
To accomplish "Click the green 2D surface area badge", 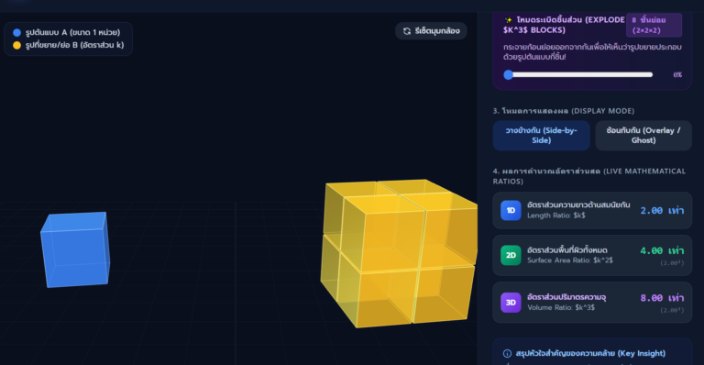I will (511, 255).
